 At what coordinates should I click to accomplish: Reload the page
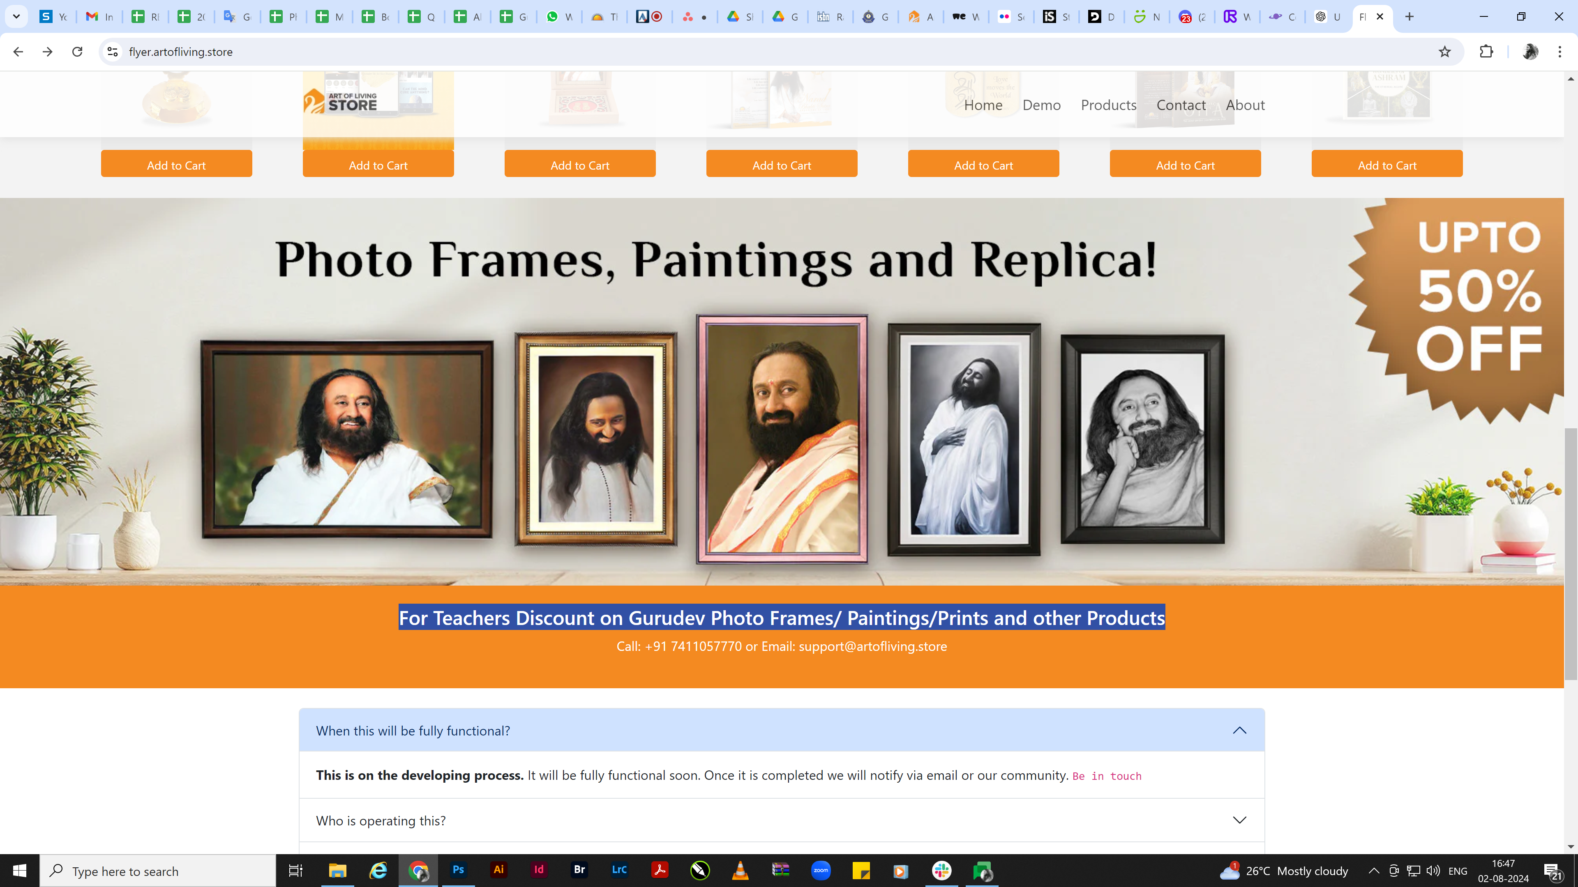coord(77,52)
